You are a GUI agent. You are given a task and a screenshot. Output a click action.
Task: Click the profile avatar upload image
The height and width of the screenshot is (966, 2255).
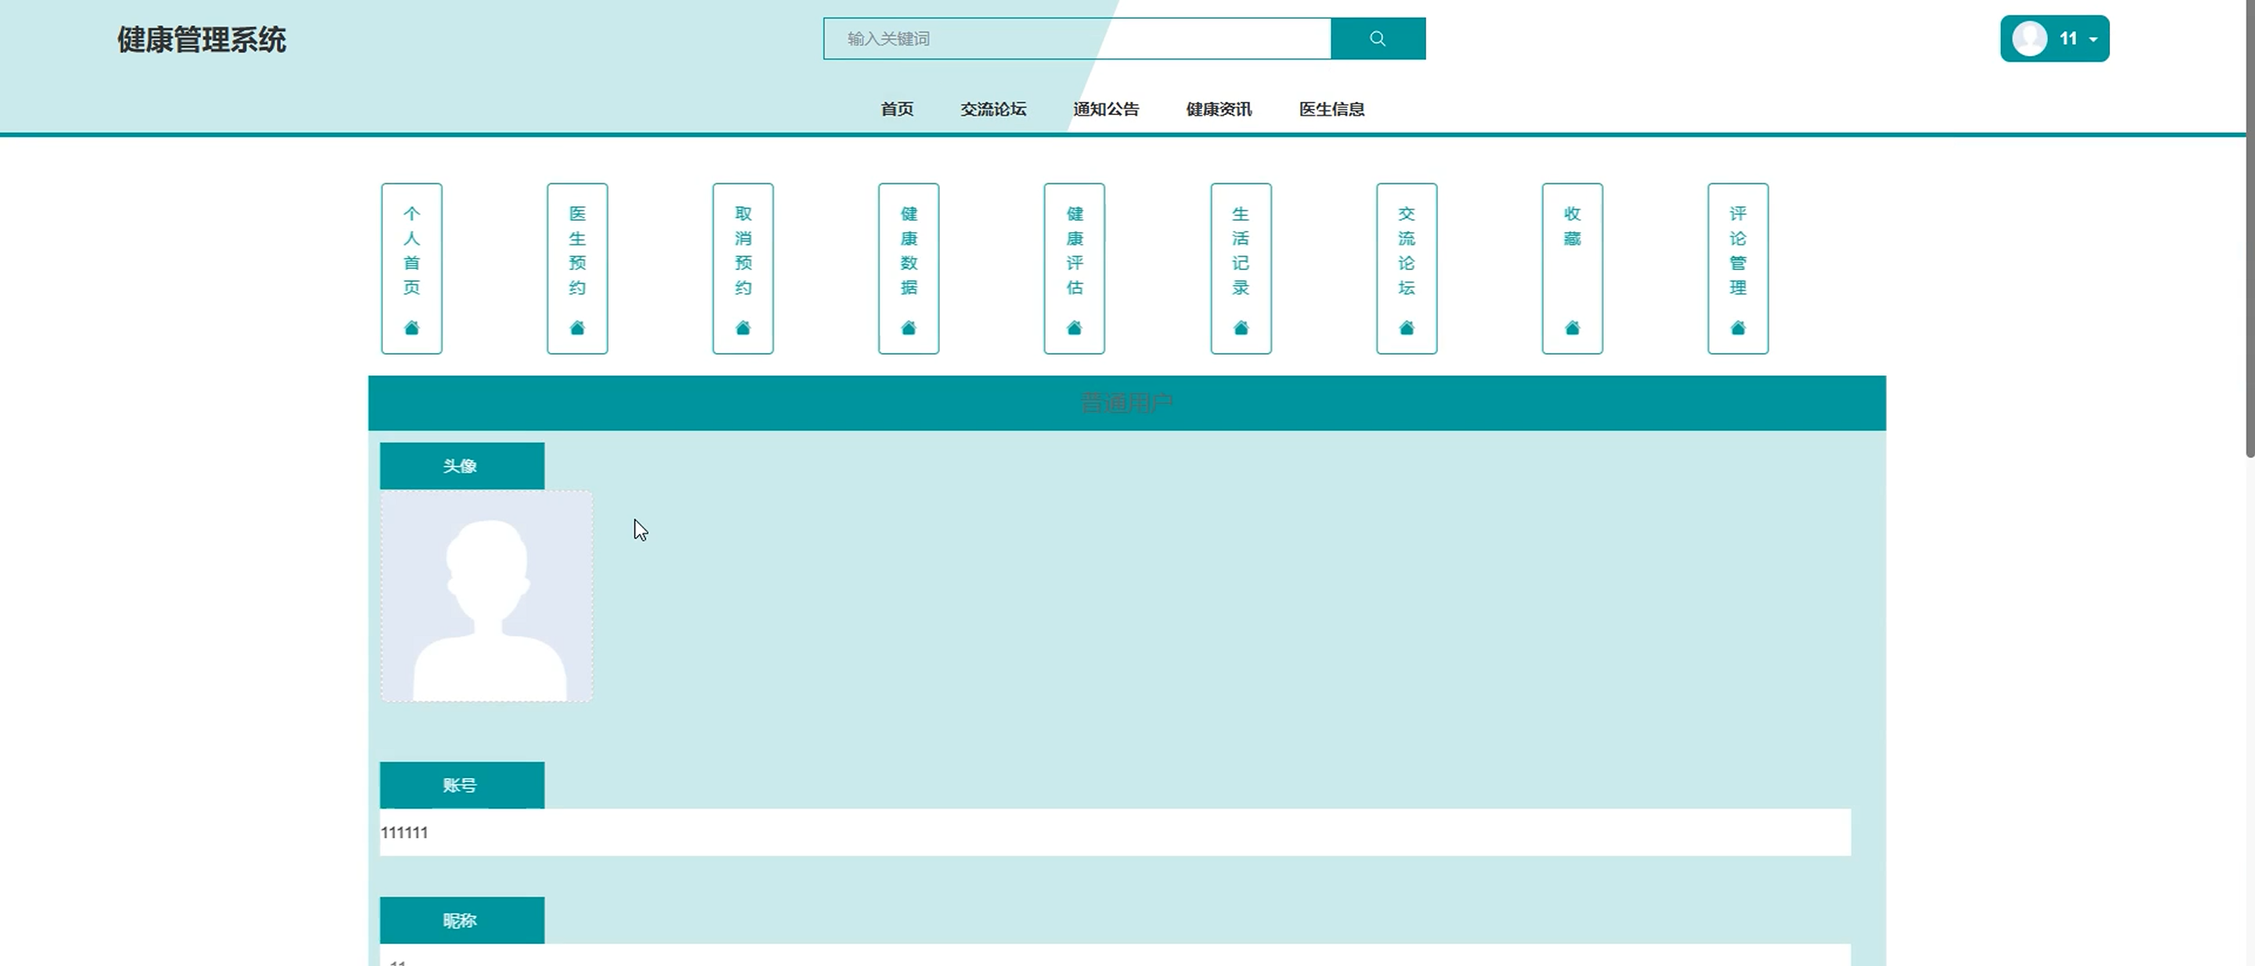pos(486,596)
